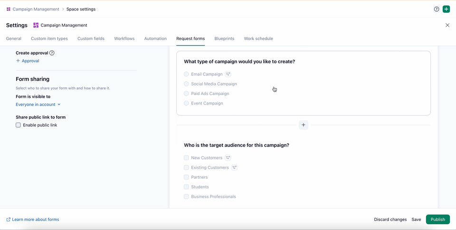This screenshot has width=456, height=230.
Task: Publish the form
Action: click(437, 220)
